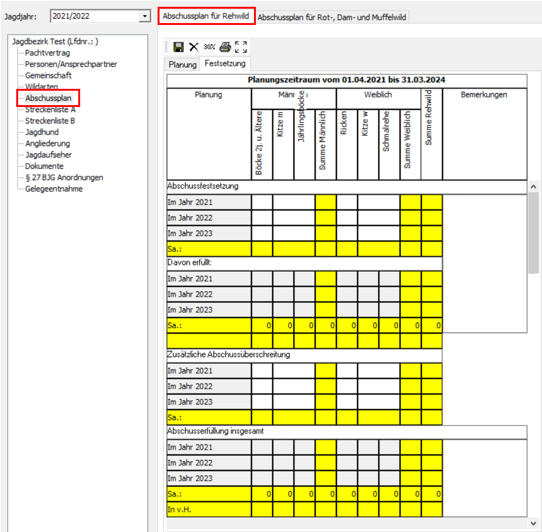Open Jagdhund tree entry
Image resolution: width=542 pixels, height=532 pixels.
tap(42, 132)
